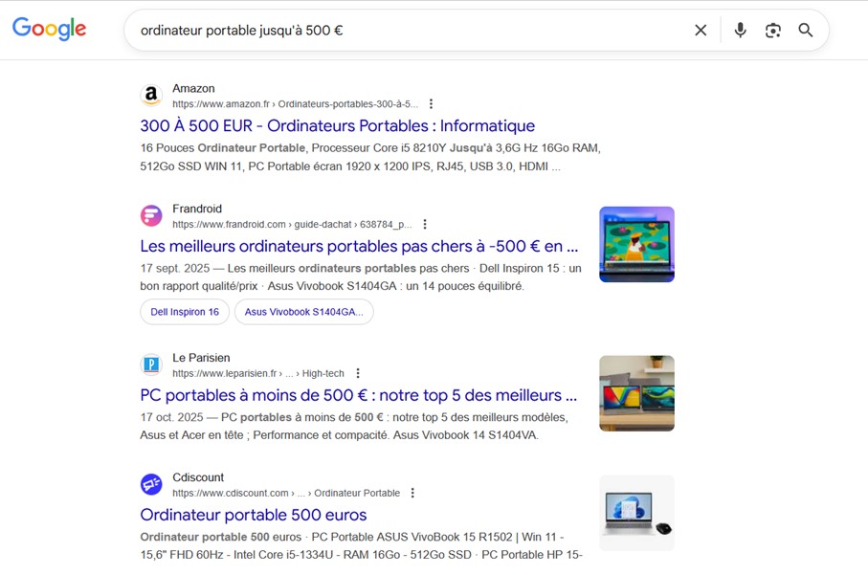Click the Amazon favicon icon
Screen dimensions: 868x575
pos(151,96)
